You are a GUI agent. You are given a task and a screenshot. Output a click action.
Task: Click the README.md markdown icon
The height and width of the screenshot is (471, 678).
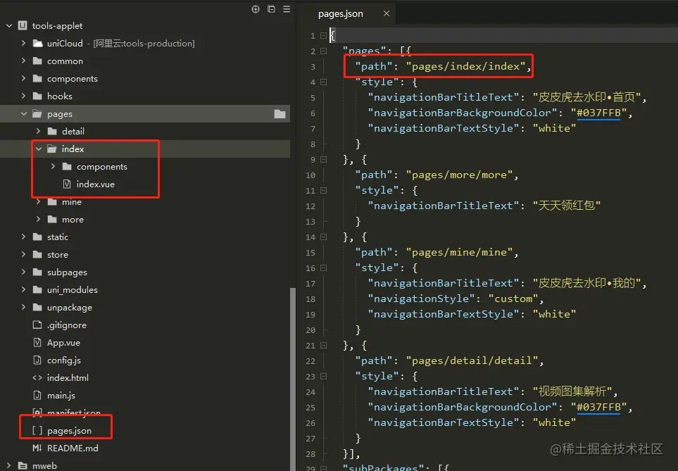(37, 448)
